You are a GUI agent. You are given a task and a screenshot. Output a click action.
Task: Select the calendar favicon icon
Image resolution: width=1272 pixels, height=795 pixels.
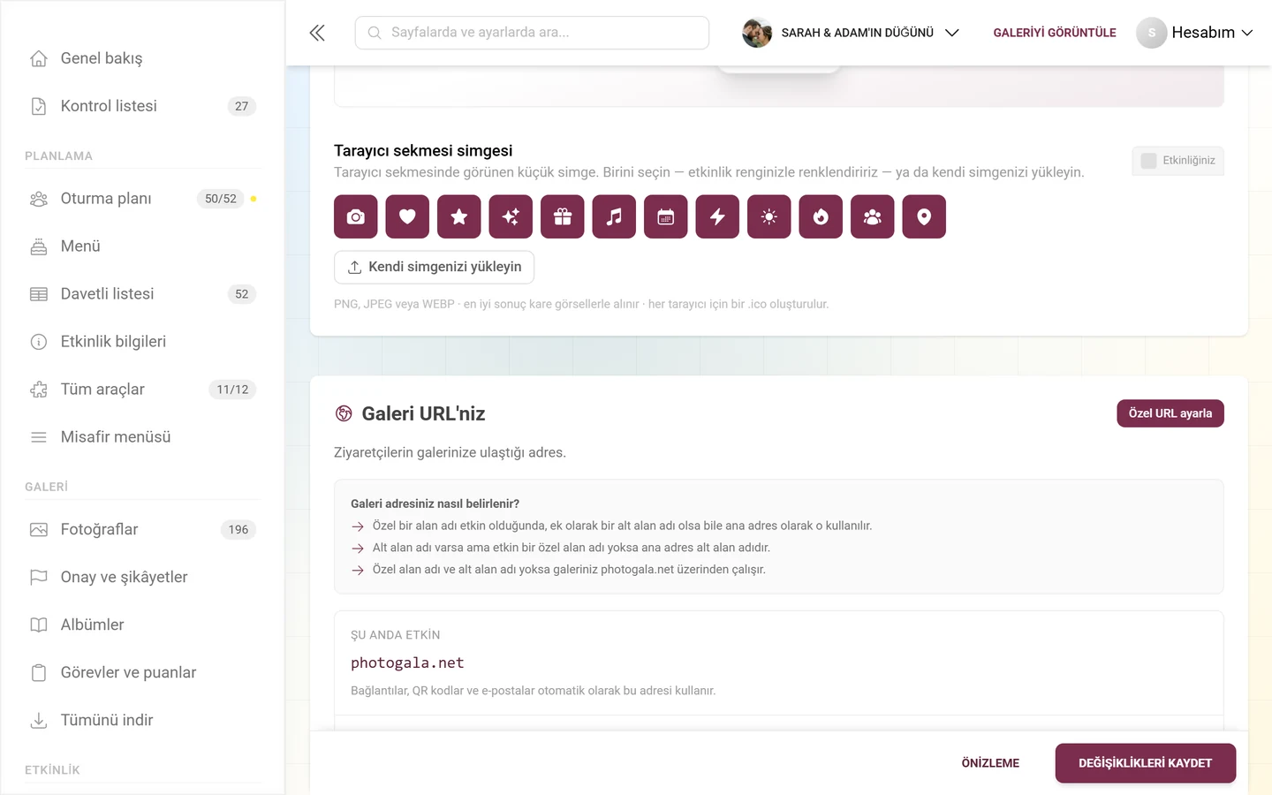[666, 216]
